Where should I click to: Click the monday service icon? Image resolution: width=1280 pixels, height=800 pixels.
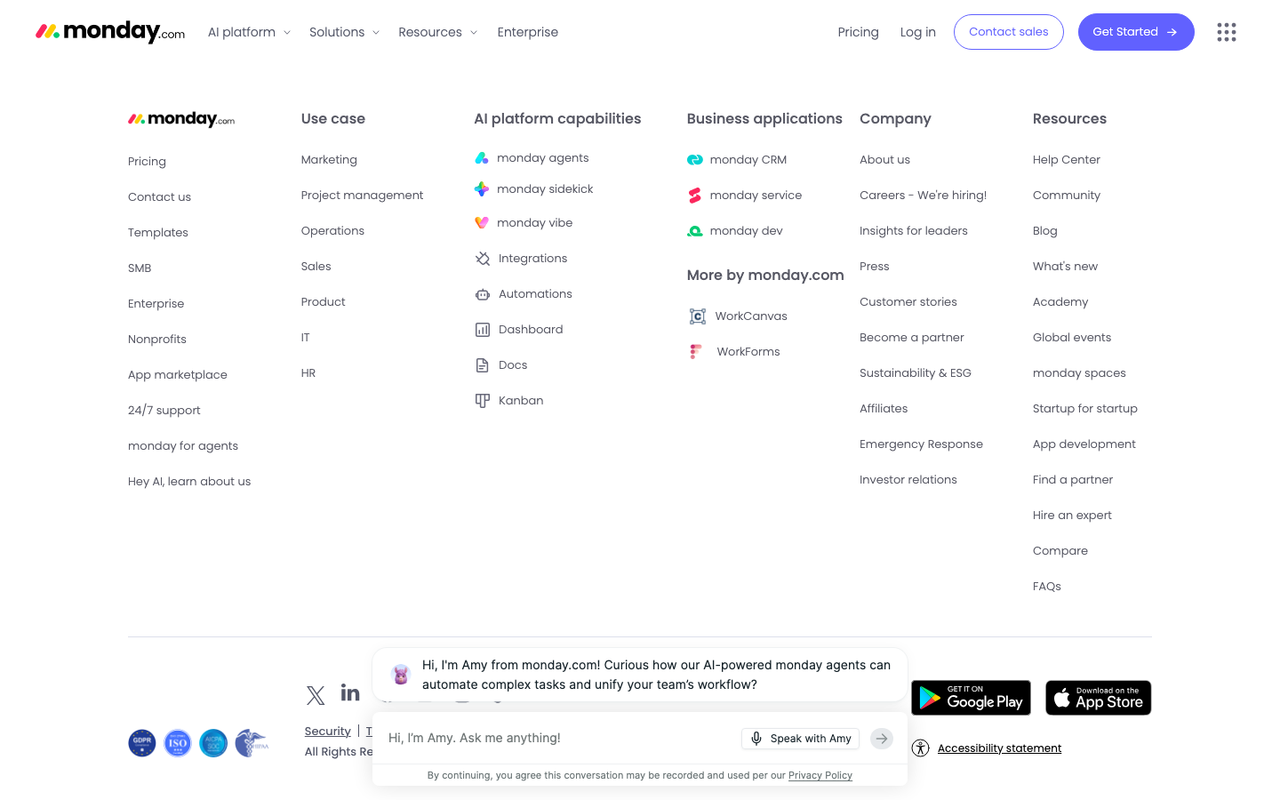tap(695, 196)
